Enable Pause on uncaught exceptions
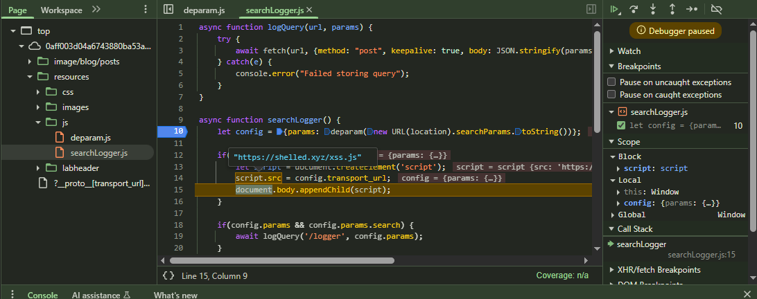757x299 pixels. (x=611, y=82)
